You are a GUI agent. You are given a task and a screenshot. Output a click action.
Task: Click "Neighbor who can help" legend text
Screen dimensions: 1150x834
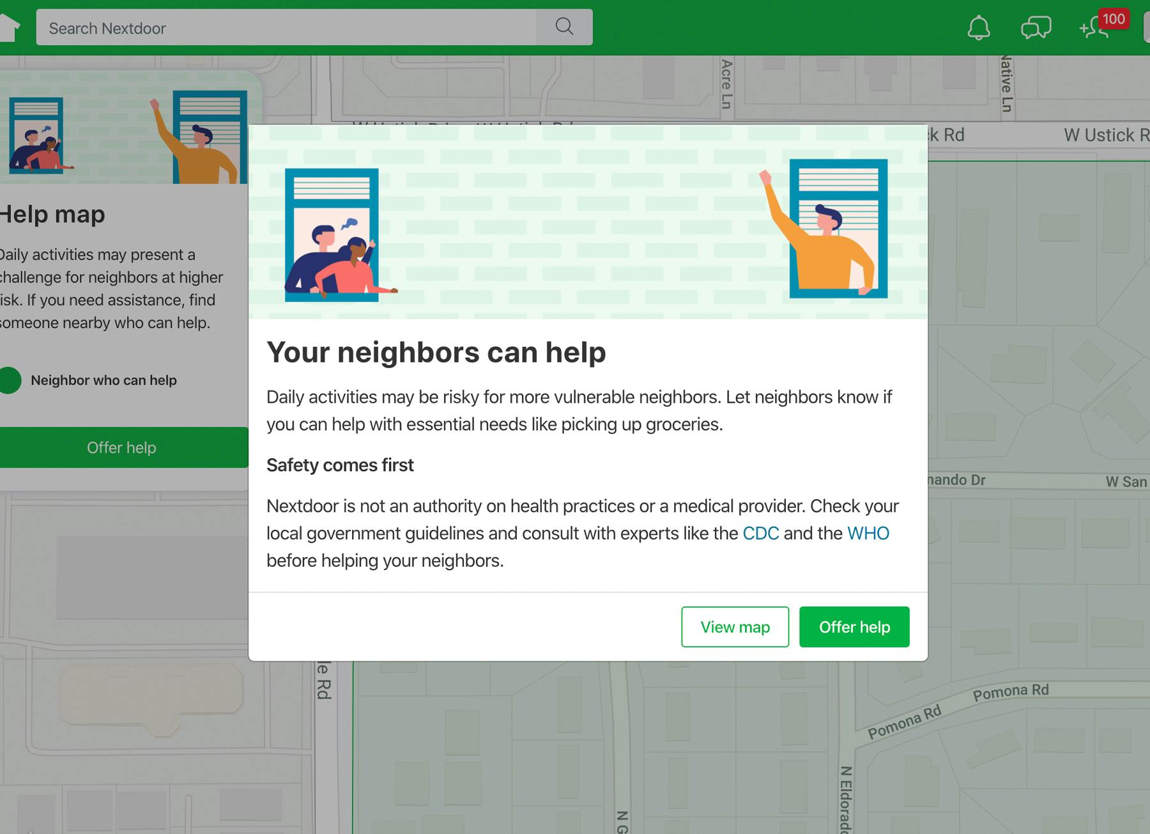(x=103, y=380)
